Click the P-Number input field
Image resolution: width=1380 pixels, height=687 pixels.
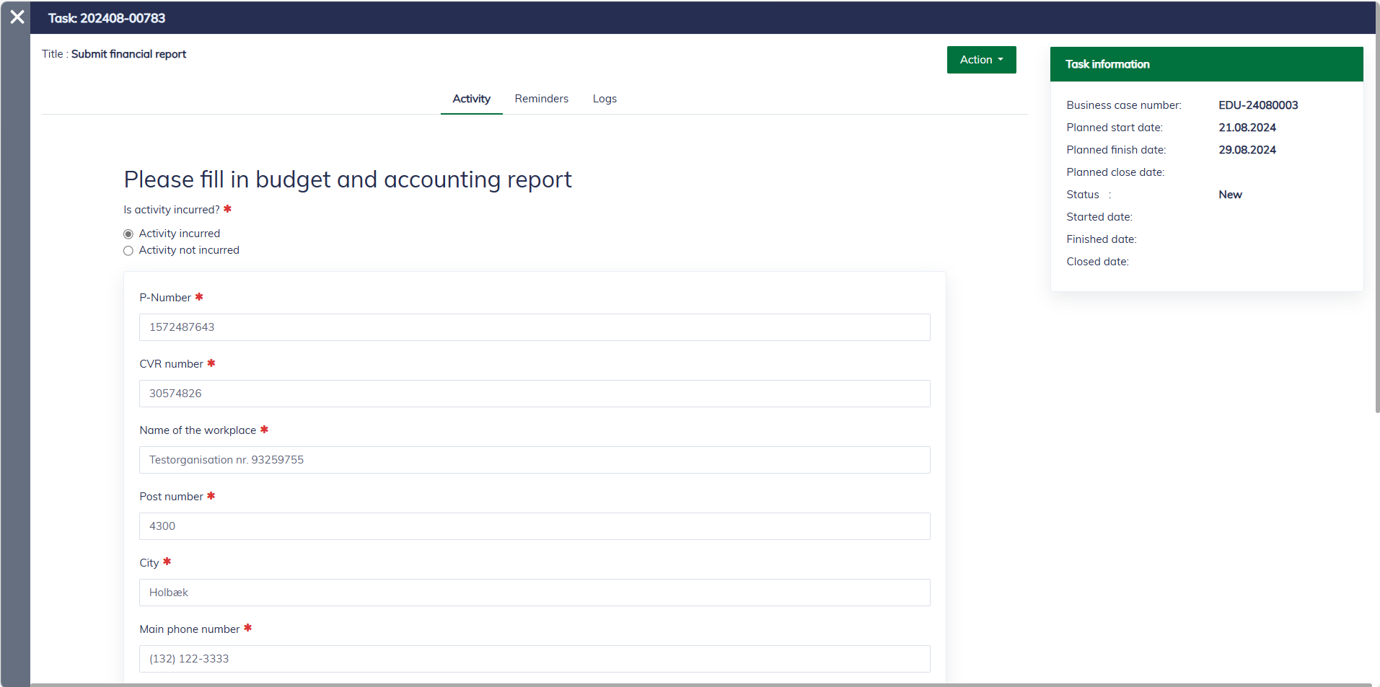534,327
